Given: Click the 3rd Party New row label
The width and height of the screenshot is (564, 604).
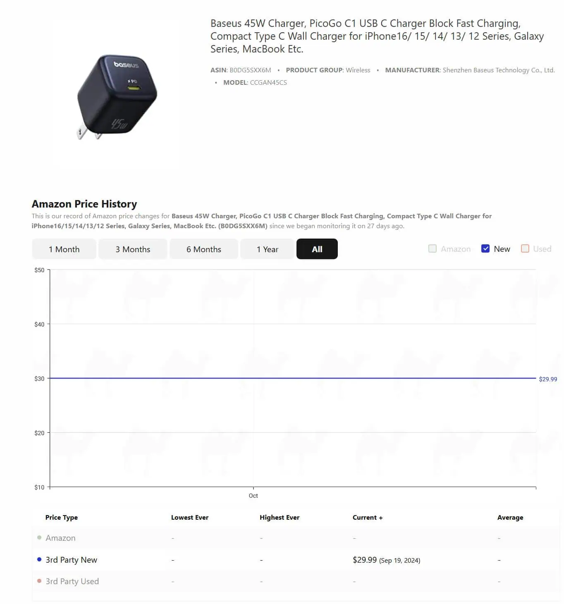Looking at the screenshot, I should pyautogui.click(x=72, y=560).
